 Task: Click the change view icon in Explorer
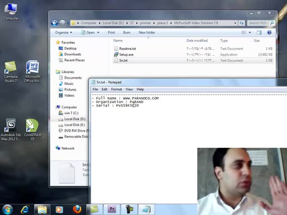(244, 33)
